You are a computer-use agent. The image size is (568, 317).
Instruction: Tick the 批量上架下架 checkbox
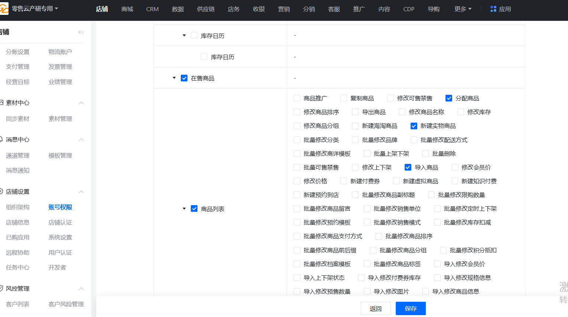pyautogui.click(x=367, y=153)
